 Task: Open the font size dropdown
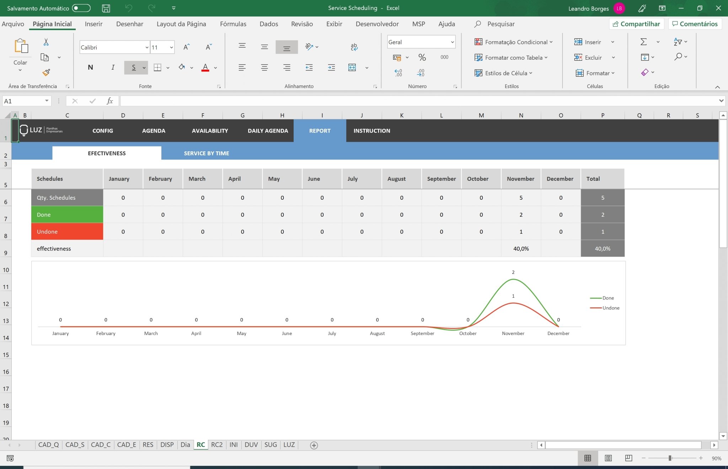point(171,47)
